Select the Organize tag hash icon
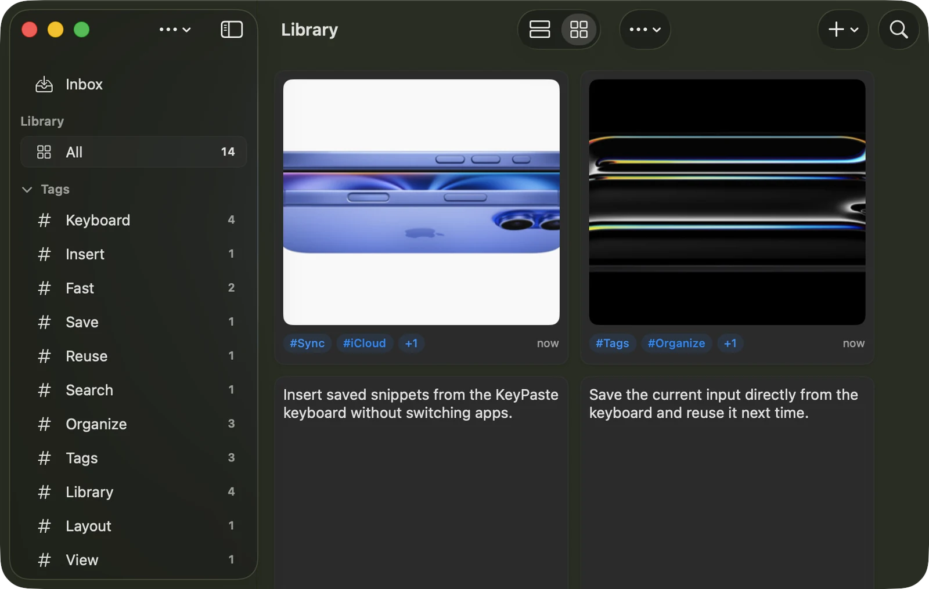This screenshot has width=929, height=589. click(44, 424)
